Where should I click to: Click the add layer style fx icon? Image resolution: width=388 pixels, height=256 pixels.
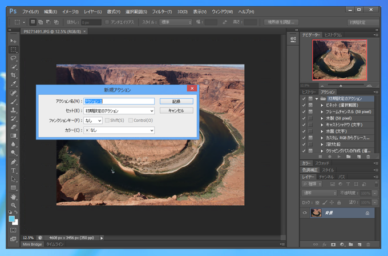325,245
